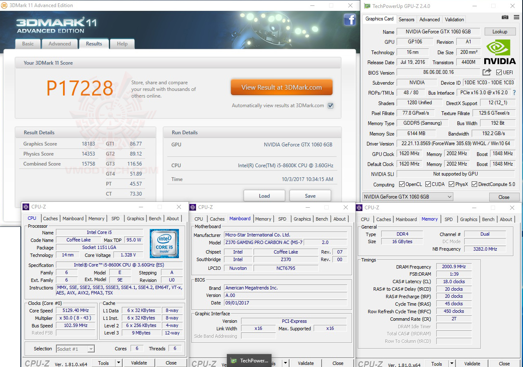
Task: Click left CPU-Z window title icon
Action: coord(26,207)
